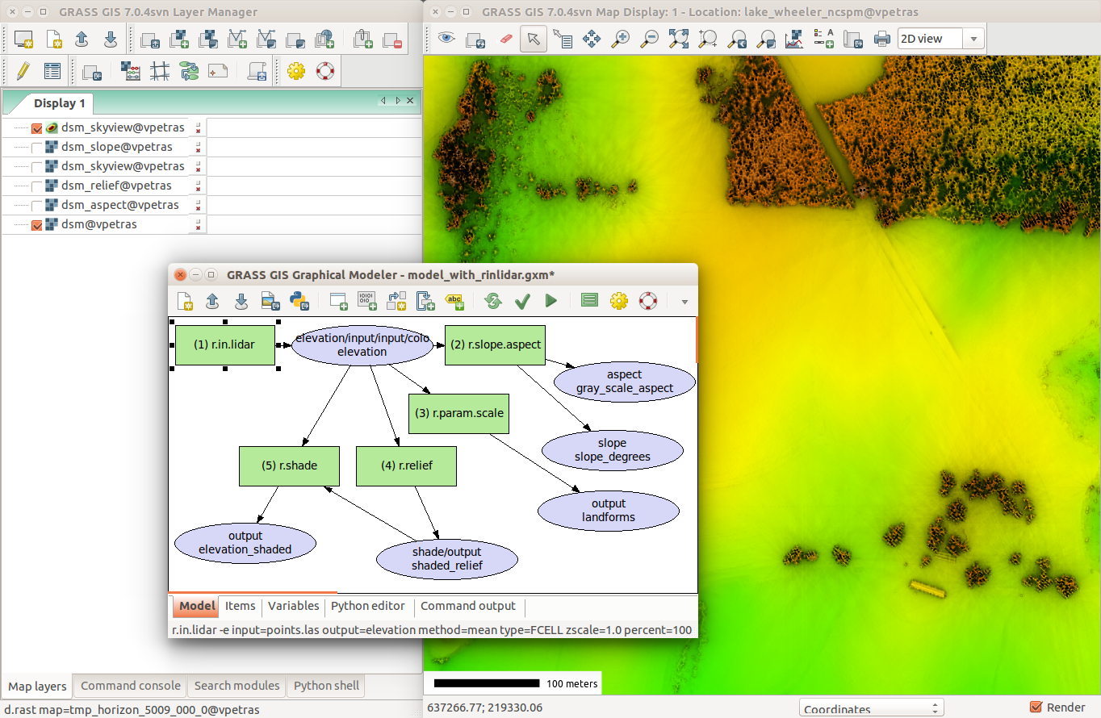Viewport: 1101px width, 718px height.
Task: Click the erase display icon in Map Display
Action: [505, 39]
